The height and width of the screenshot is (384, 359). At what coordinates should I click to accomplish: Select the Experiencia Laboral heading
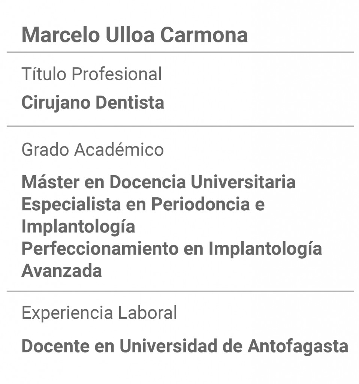point(99,313)
